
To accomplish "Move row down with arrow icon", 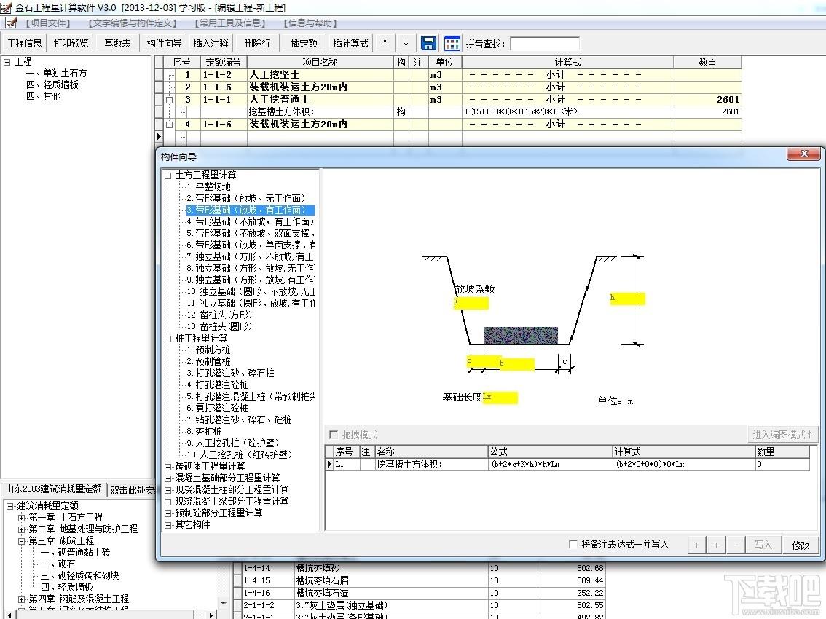I will (406, 43).
